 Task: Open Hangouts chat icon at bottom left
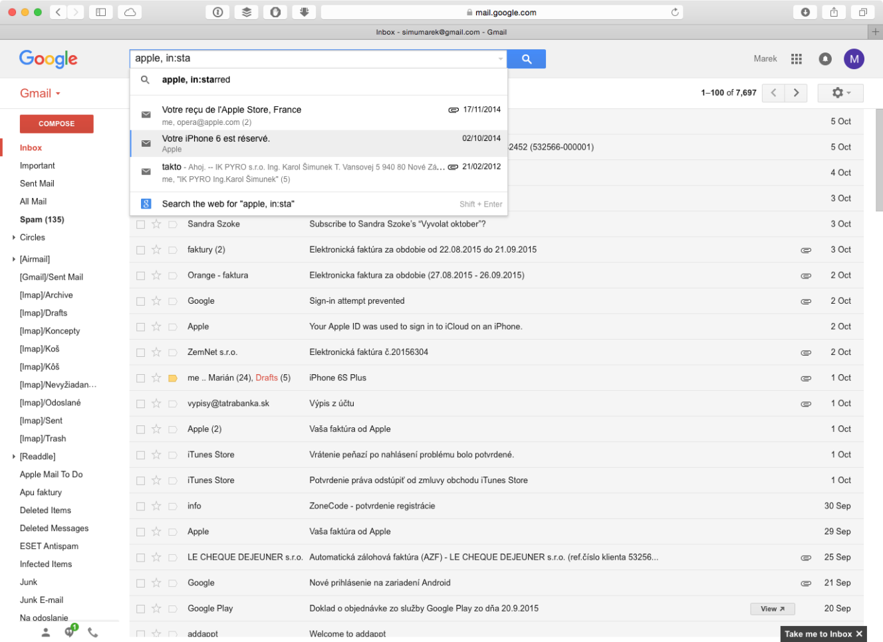(69, 633)
